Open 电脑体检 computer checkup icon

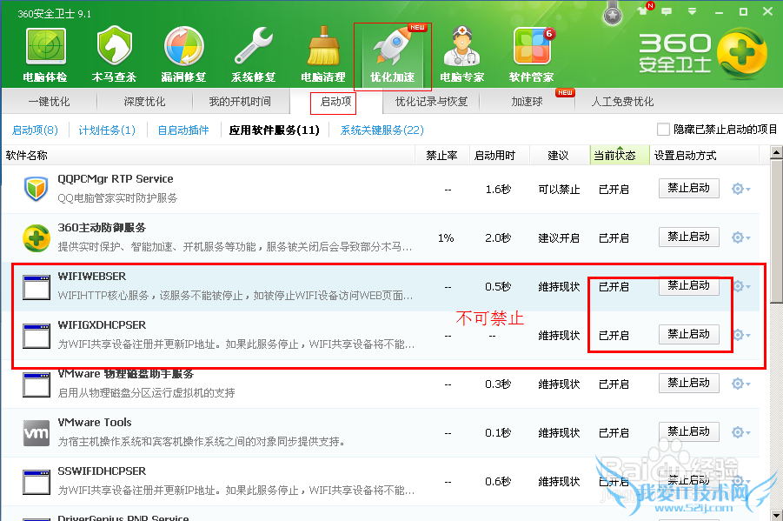[x=45, y=54]
